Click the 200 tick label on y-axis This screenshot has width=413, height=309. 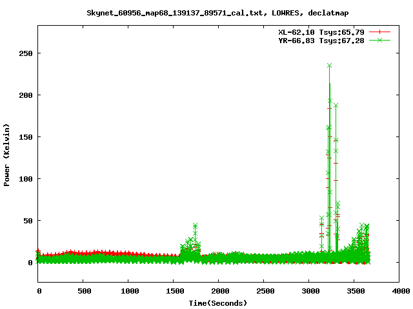[26, 95]
